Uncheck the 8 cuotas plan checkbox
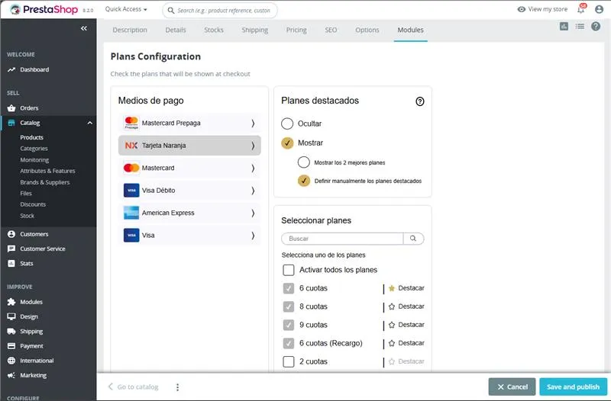611x401 pixels. point(289,306)
